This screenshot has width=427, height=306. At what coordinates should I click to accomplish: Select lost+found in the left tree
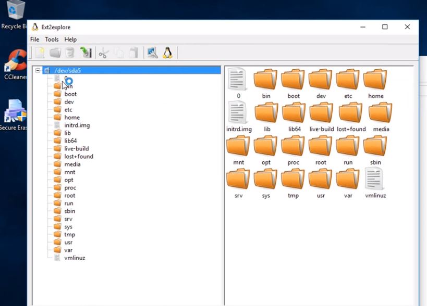point(79,157)
